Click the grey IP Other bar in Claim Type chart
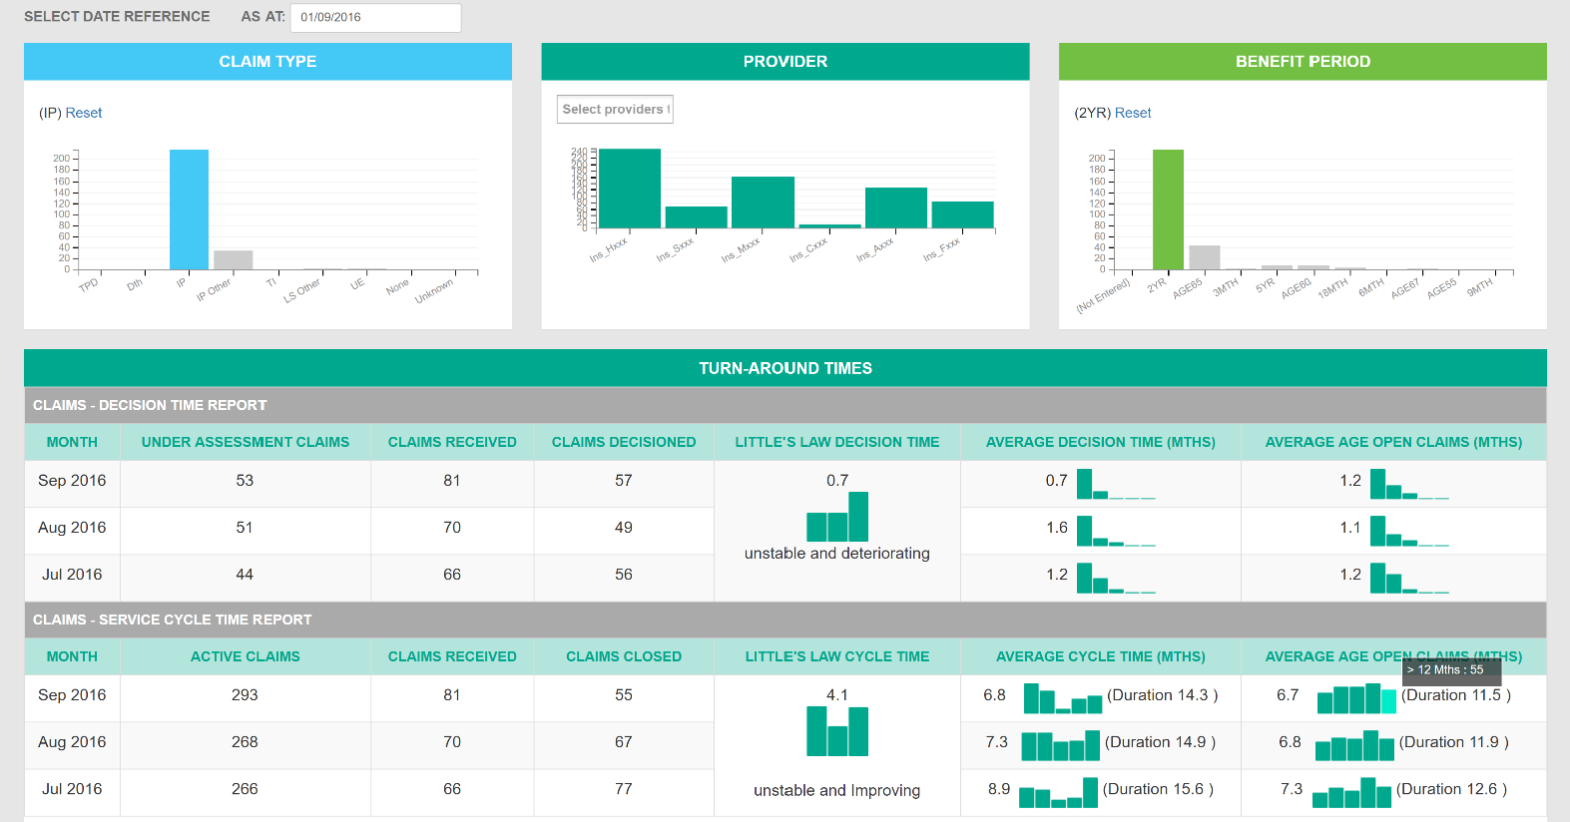This screenshot has width=1570, height=822. click(233, 259)
